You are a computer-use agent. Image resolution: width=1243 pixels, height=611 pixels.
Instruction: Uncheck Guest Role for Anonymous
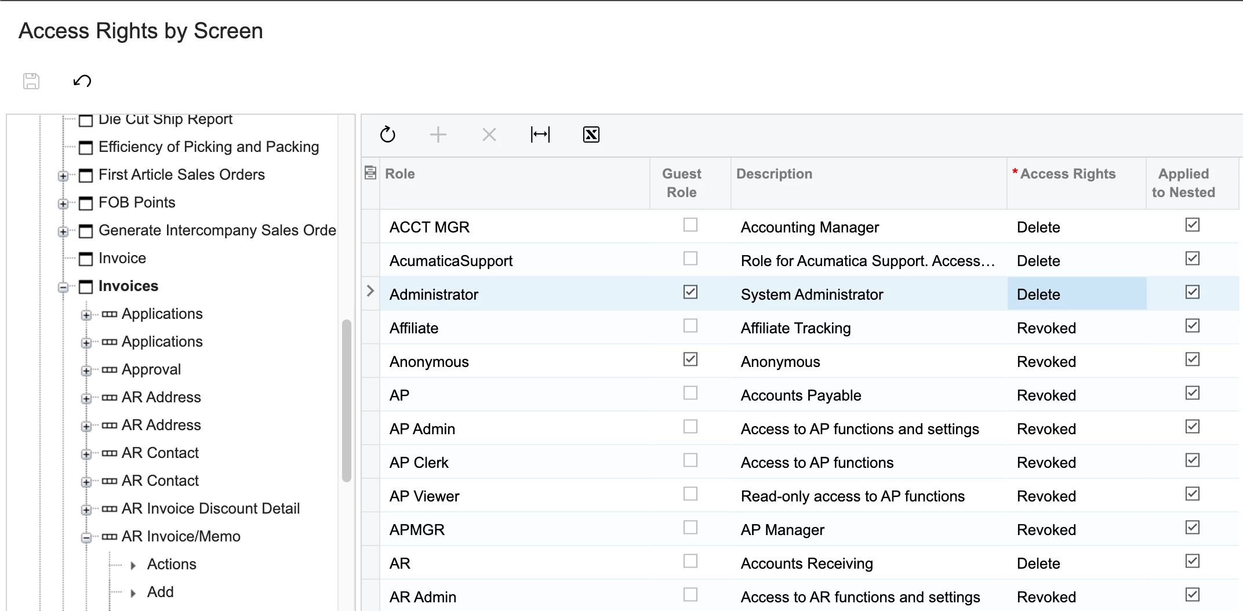(x=690, y=359)
